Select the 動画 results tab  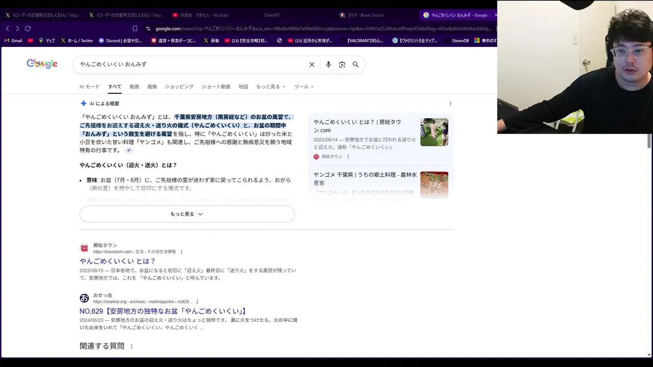tap(134, 87)
